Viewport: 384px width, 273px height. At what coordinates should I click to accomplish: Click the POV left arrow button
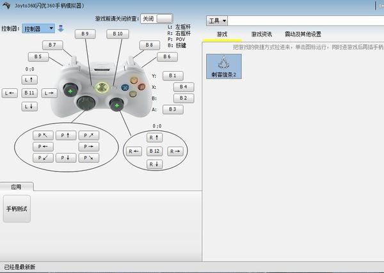pos(43,146)
